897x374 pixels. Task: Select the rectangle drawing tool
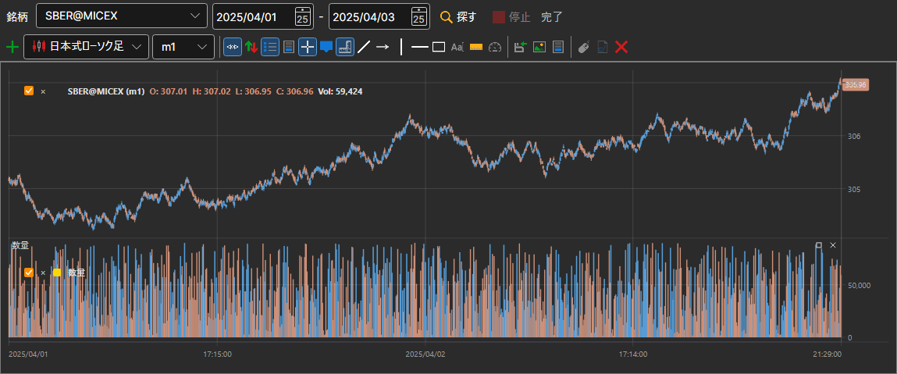(x=439, y=47)
